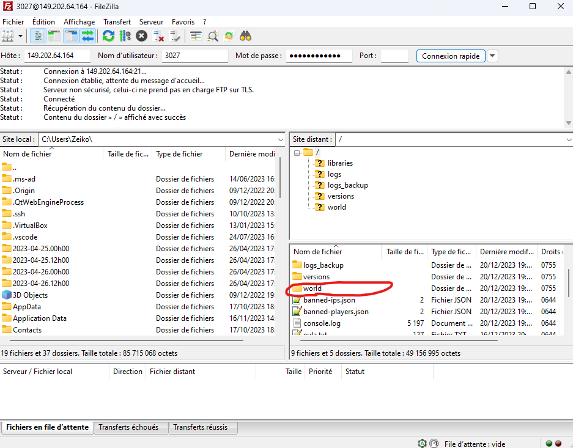Enable synchronized browsing icon
This screenshot has width=573, height=448.
(x=229, y=36)
